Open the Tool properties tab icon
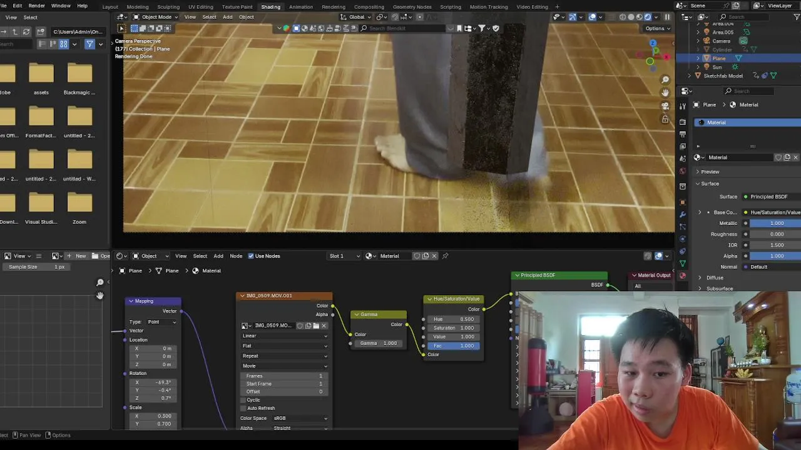The image size is (801, 450). pos(683,106)
